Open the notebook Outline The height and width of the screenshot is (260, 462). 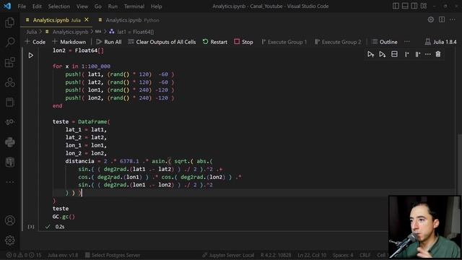(x=384, y=42)
